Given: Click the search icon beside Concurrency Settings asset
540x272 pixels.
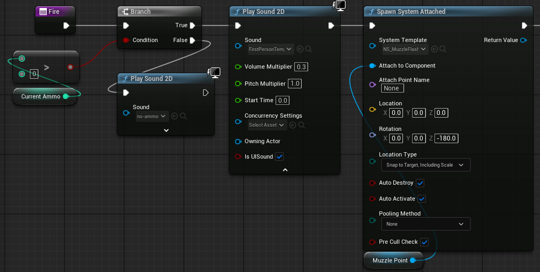Looking at the screenshot, I should tap(301, 125).
